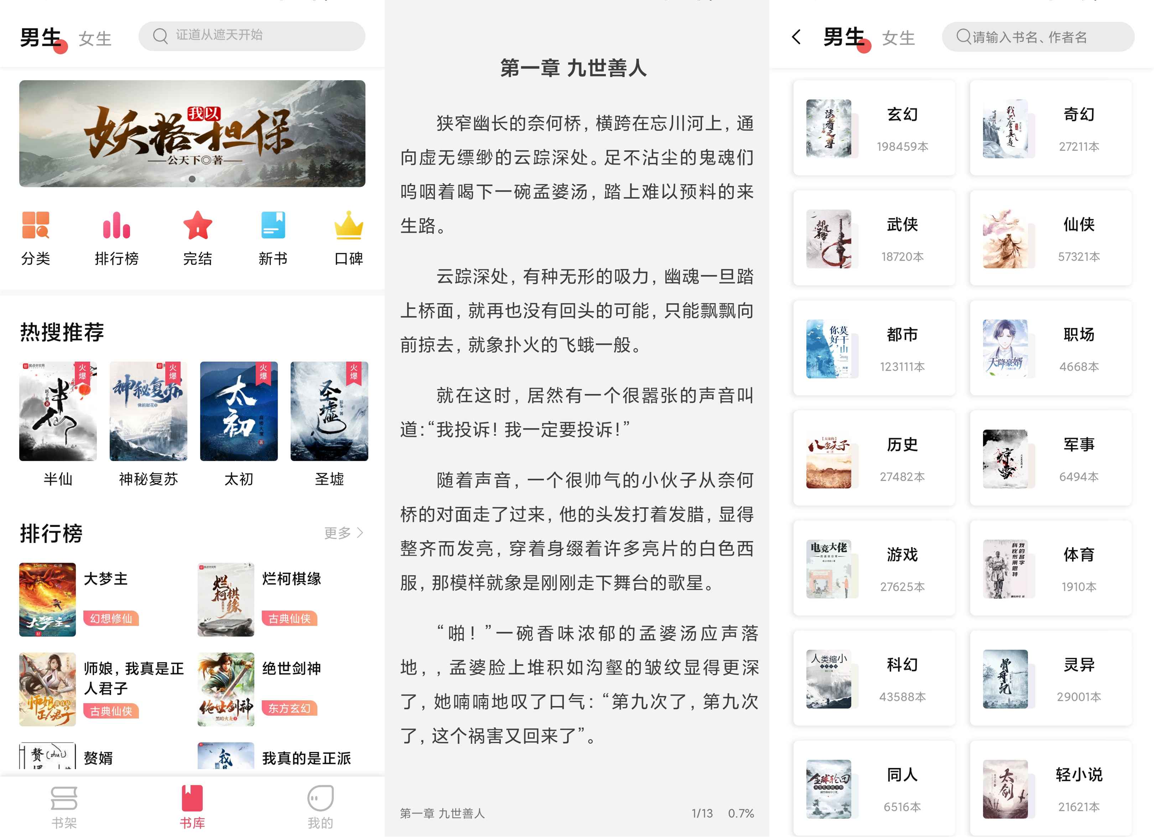
Task: Tap the 妖巷担保 banner carousel indicator dot
Action: click(192, 179)
